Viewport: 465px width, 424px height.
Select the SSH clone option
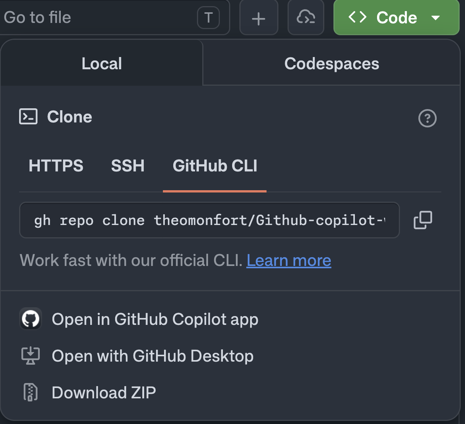click(x=128, y=166)
